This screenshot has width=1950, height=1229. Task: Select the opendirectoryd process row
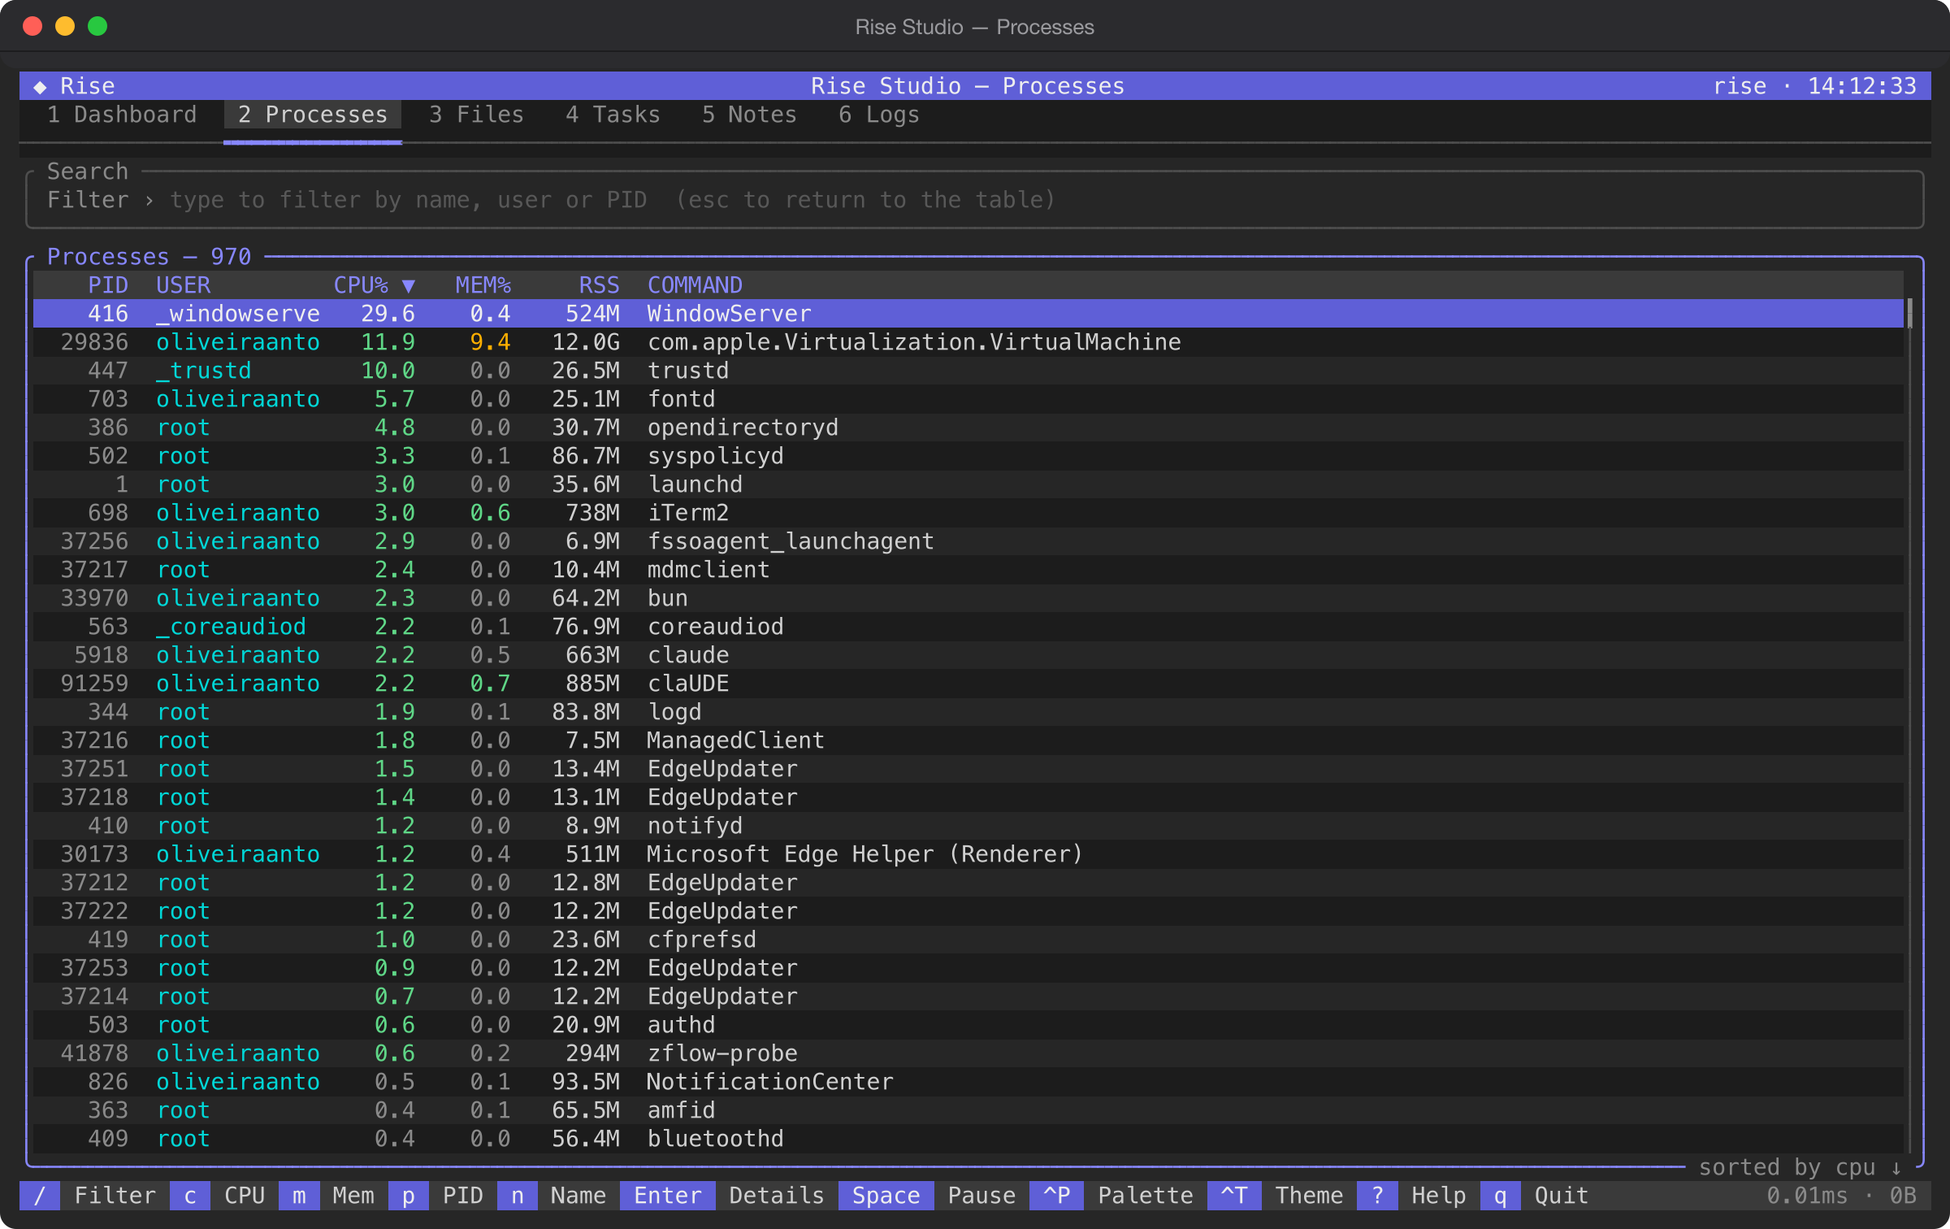pos(968,428)
